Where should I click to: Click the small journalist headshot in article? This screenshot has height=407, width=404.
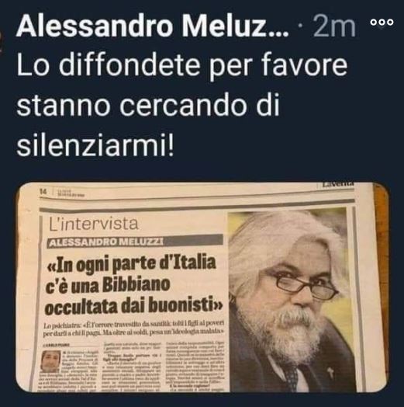tap(51, 362)
